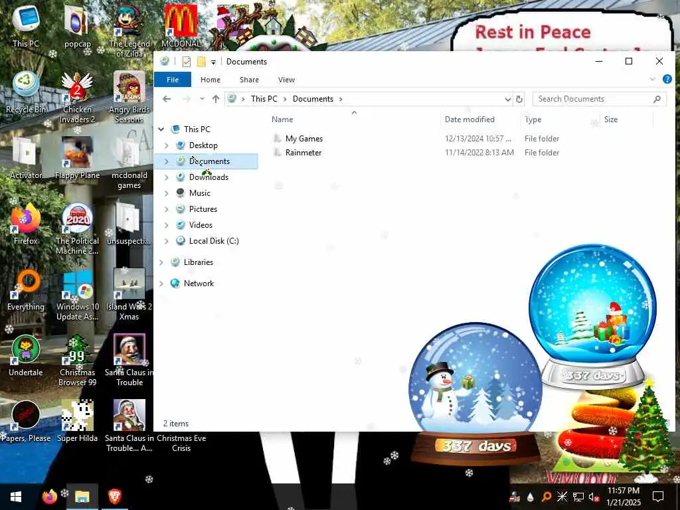
Task: Open the notification center icon
Action: (658, 496)
